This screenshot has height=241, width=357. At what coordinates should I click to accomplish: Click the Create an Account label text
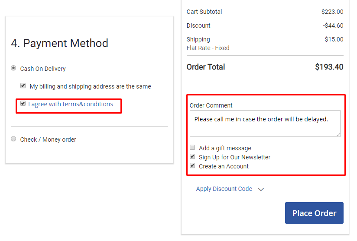[224, 166]
